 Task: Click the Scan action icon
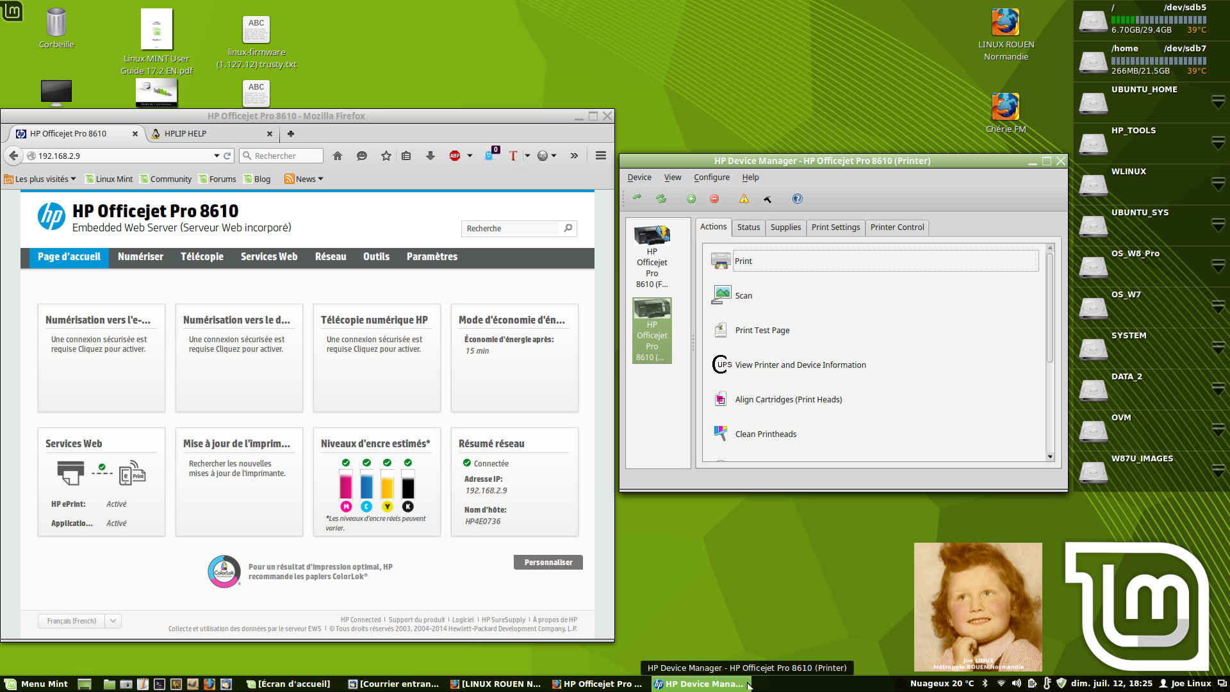721,295
